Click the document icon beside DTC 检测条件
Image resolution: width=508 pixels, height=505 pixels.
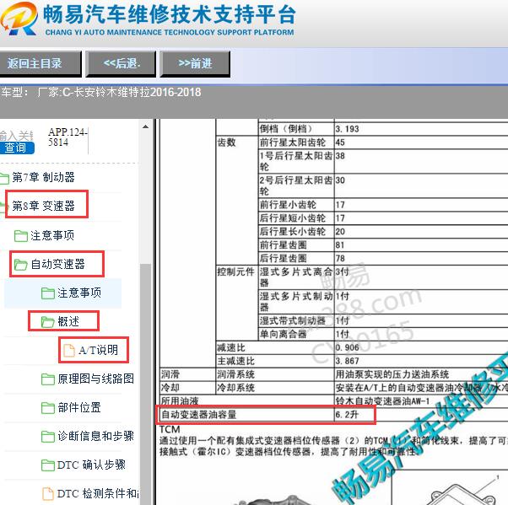click(x=48, y=494)
